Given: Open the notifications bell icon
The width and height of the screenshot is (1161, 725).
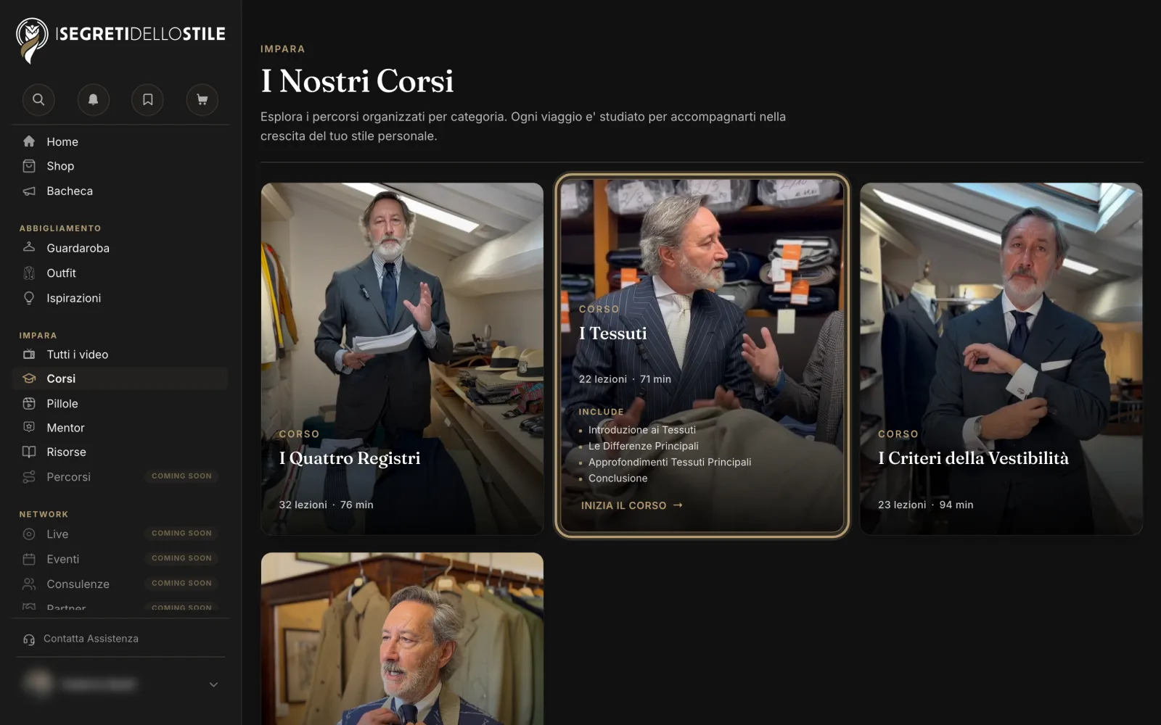Looking at the screenshot, I should click(93, 99).
